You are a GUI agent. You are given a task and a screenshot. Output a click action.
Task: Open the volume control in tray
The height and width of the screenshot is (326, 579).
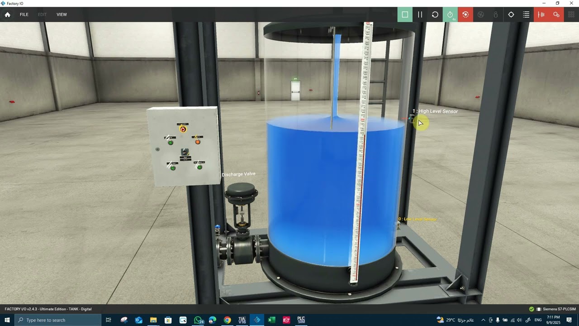pyautogui.click(x=519, y=320)
